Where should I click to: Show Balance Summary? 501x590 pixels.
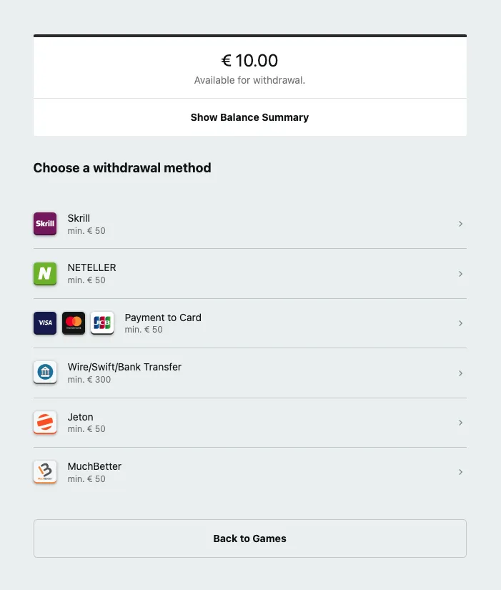249,117
